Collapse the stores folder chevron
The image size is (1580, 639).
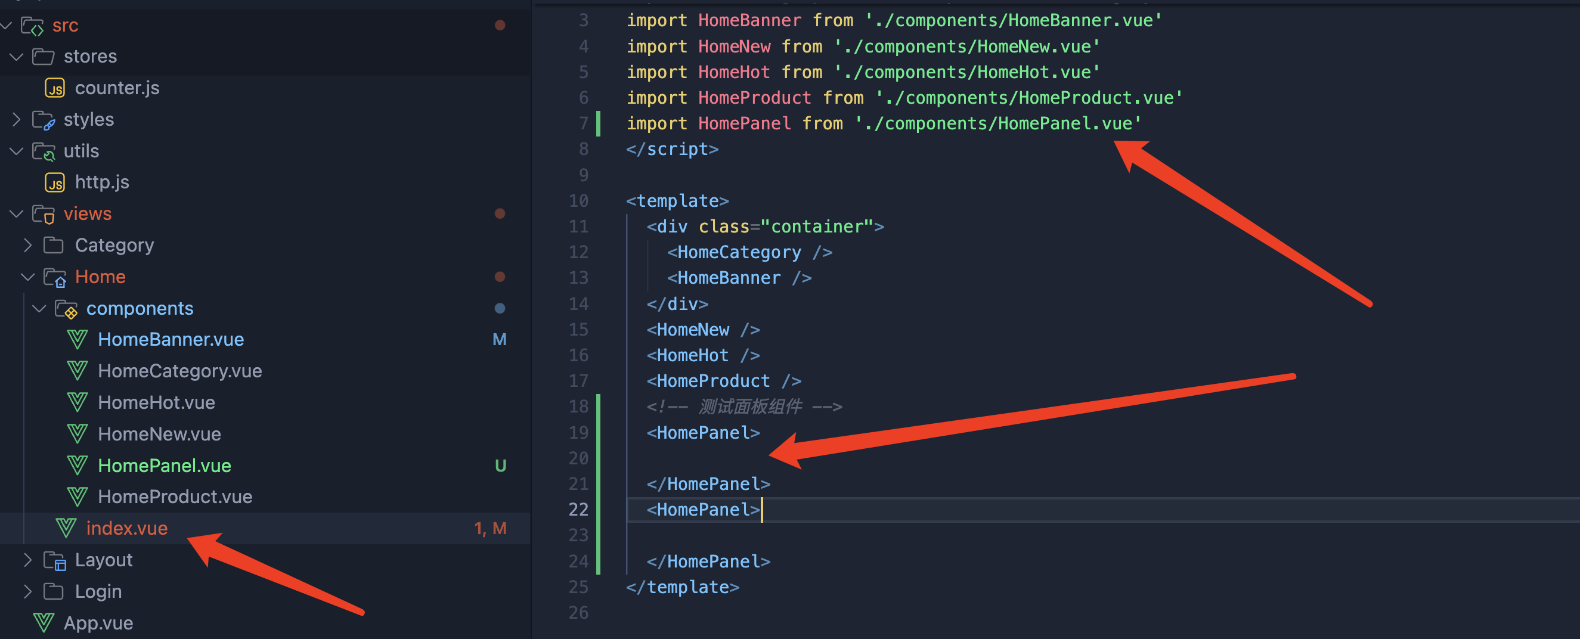[17, 57]
